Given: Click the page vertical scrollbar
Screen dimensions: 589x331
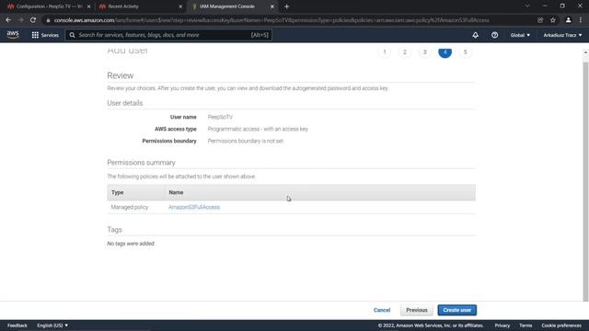Looking at the screenshot, I should tap(585, 182).
